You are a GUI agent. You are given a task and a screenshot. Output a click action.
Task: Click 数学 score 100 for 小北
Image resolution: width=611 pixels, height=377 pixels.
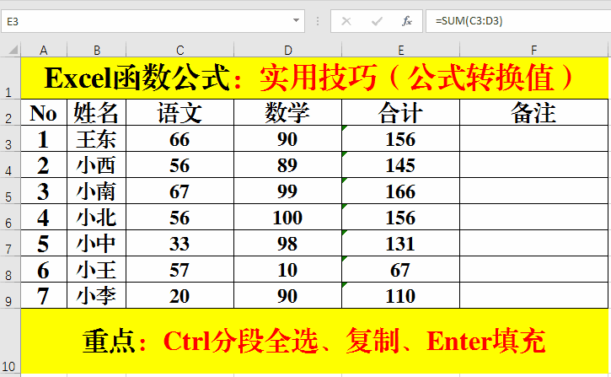(287, 217)
